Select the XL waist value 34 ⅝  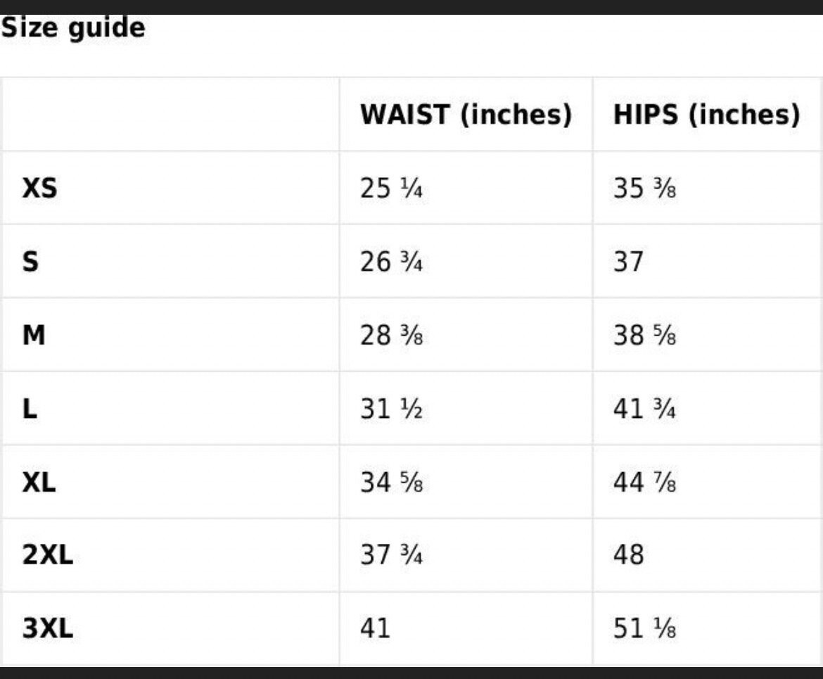point(391,482)
